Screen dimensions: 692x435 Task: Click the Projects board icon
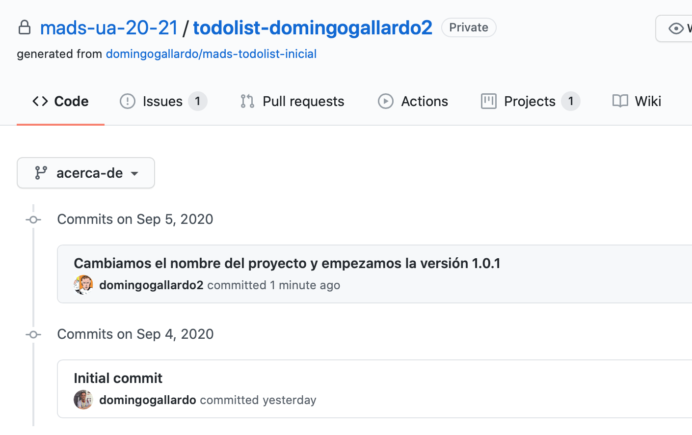click(x=489, y=101)
